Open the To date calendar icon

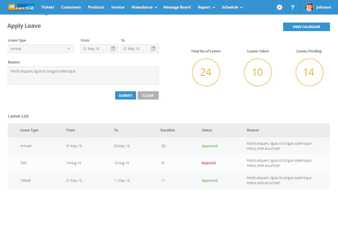click(x=153, y=49)
